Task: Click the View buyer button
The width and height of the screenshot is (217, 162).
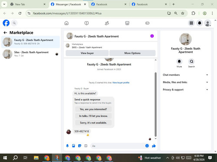Action: coord(87,53)
